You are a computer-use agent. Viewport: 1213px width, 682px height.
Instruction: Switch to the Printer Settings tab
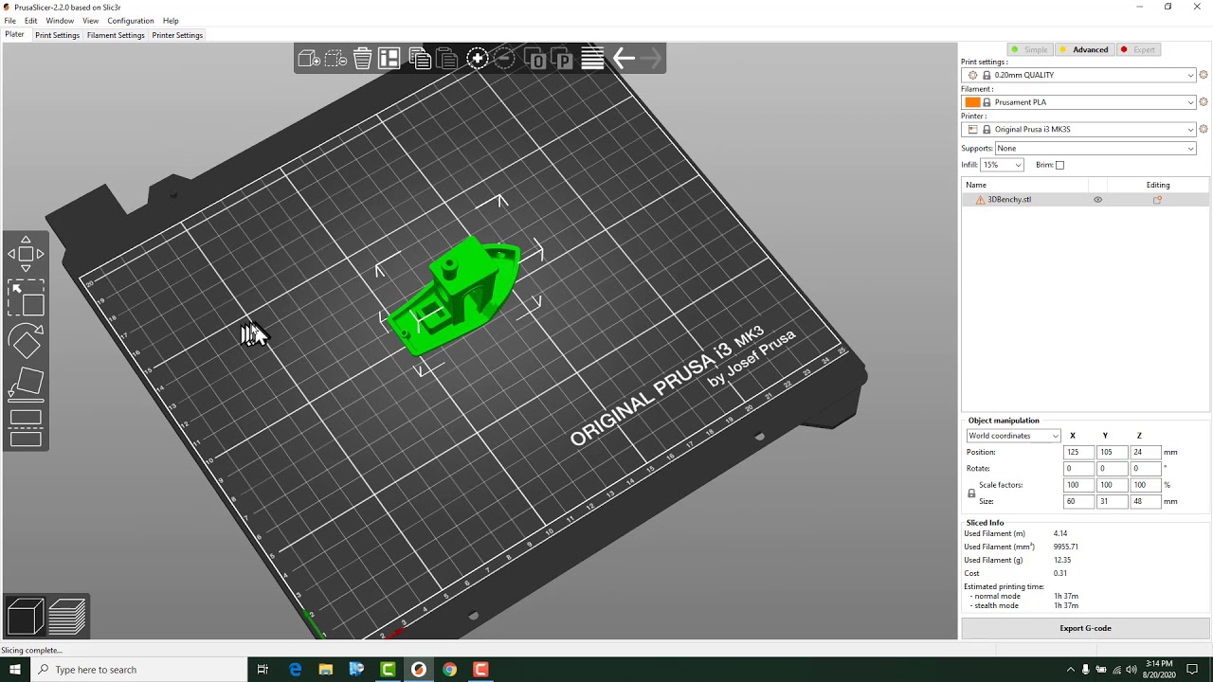click(177, 35)
